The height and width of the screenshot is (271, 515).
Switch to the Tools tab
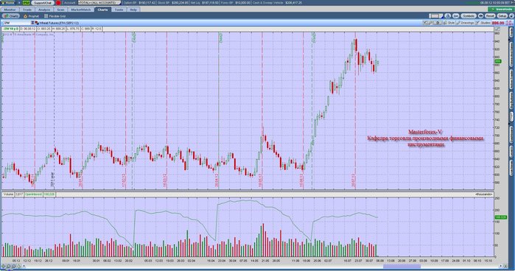click(x=119, y=10)
